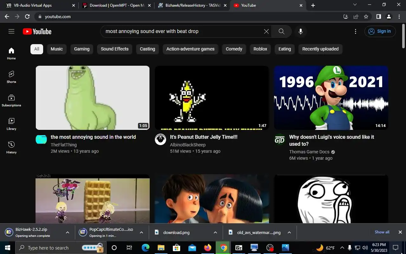Expand options for BizHawk-2.5.2.zip download
This screenshot has width=406, height=254.
click(67, 232)
